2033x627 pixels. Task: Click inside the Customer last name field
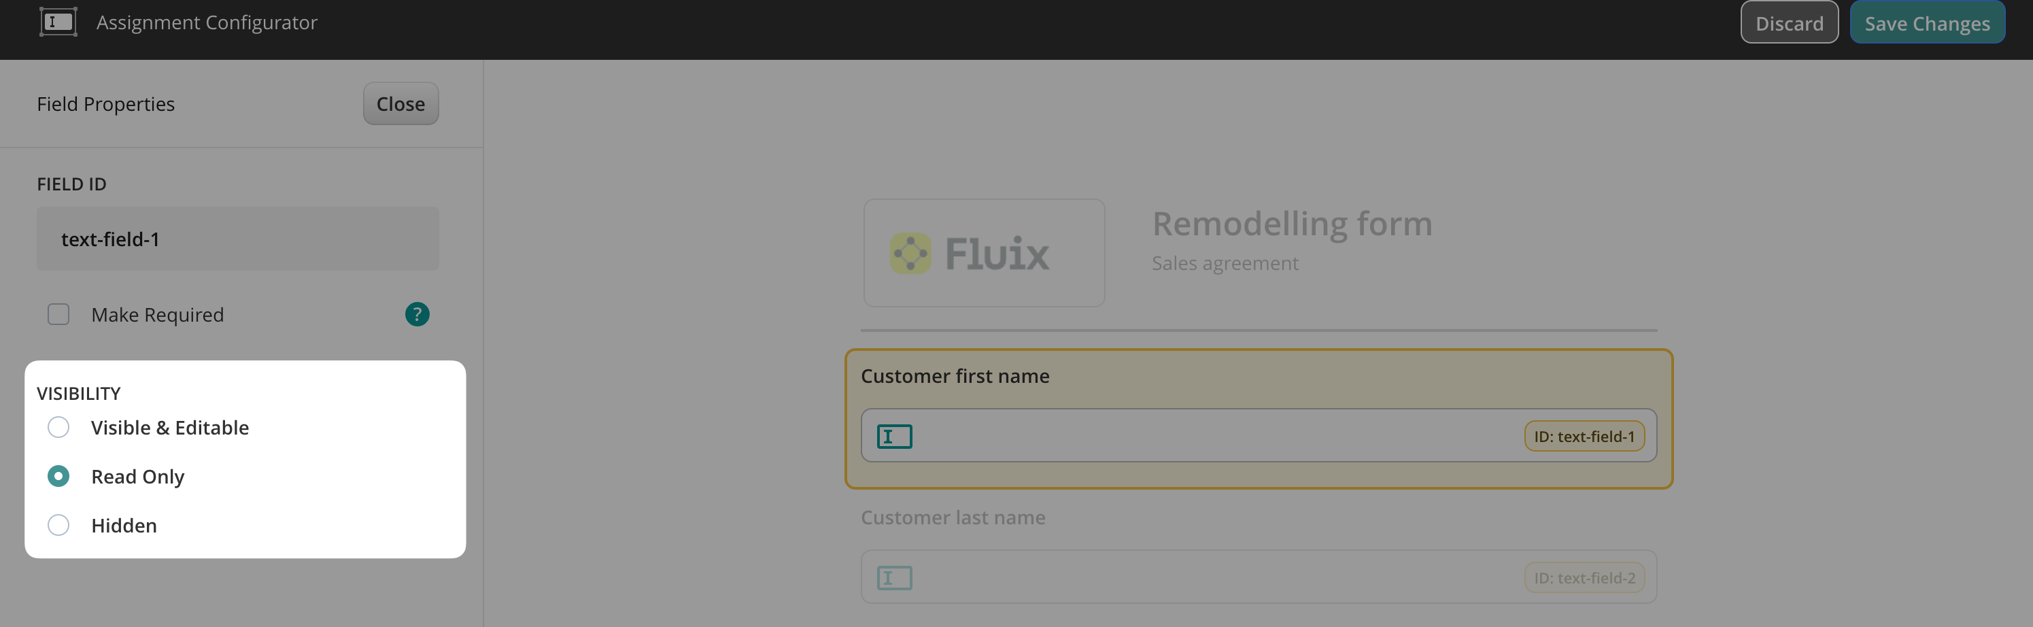(x=1216, y=578)
